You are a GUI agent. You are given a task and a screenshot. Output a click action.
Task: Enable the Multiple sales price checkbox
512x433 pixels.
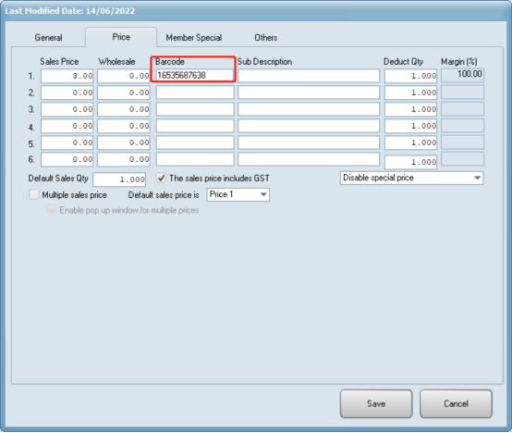(x=34, y=195)
